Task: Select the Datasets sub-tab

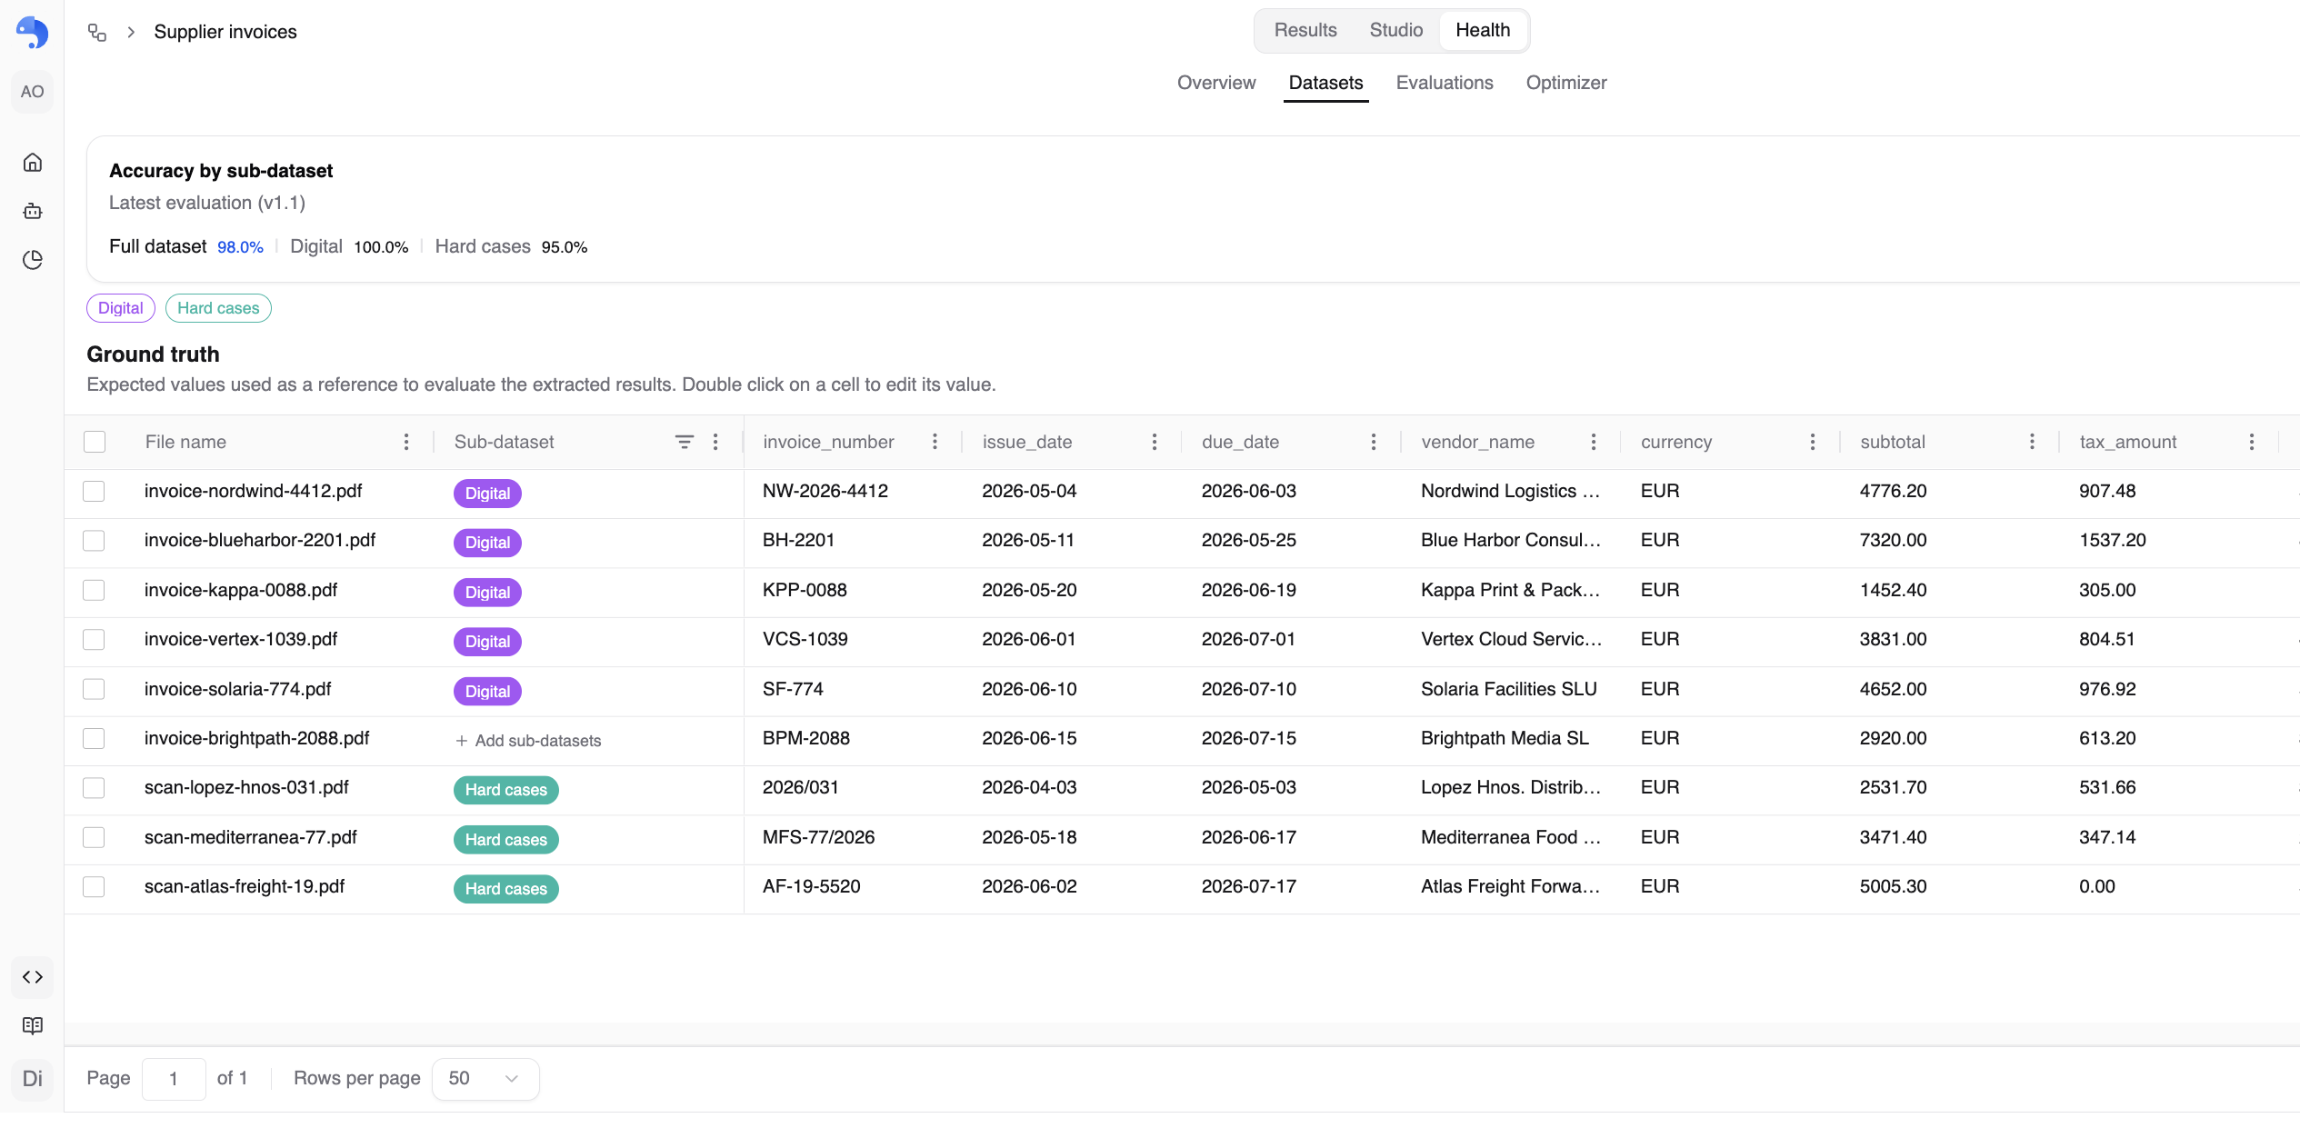Action: click(x=1325, y=84)
